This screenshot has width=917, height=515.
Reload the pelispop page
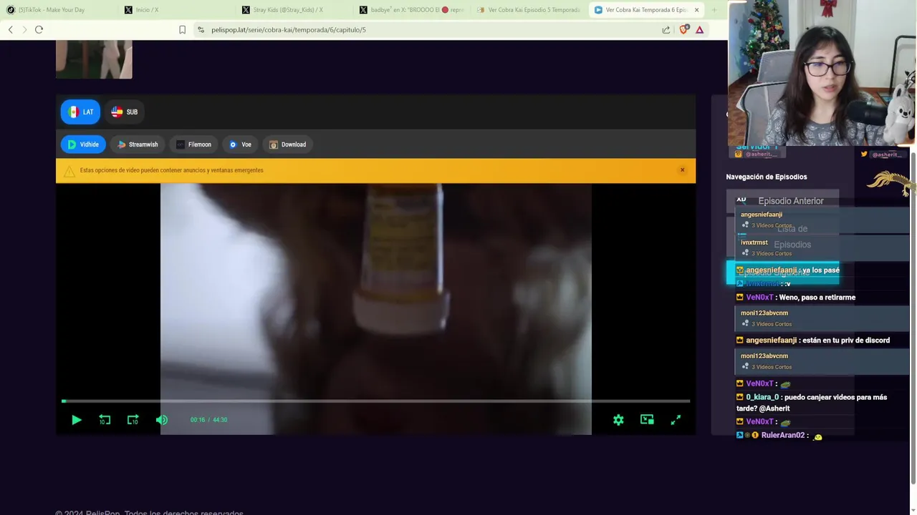39,29
